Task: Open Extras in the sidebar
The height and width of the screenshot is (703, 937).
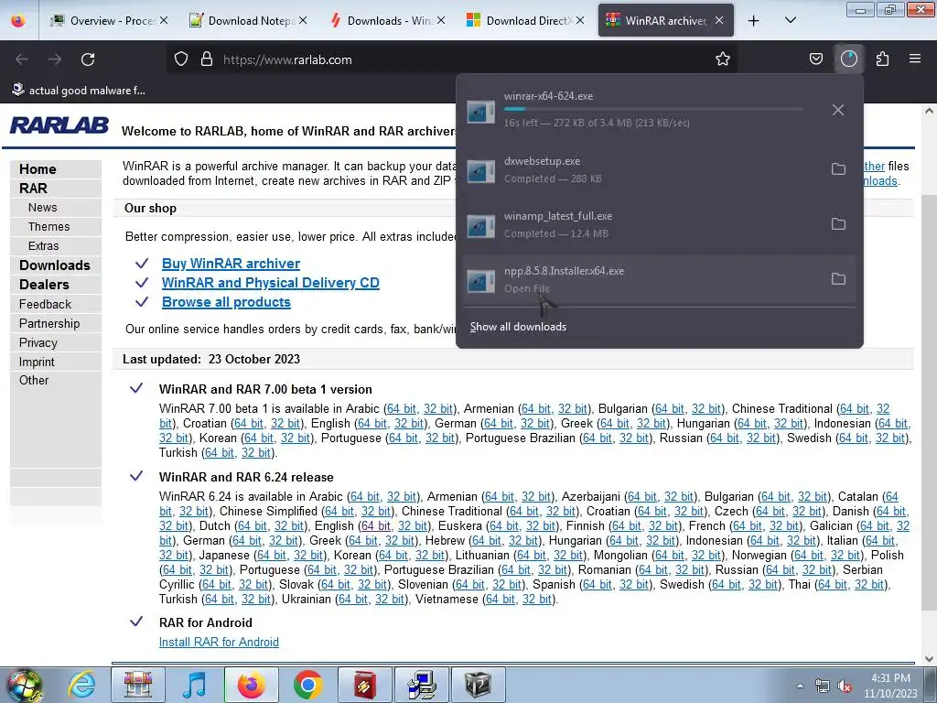Action: pos(44,245)
